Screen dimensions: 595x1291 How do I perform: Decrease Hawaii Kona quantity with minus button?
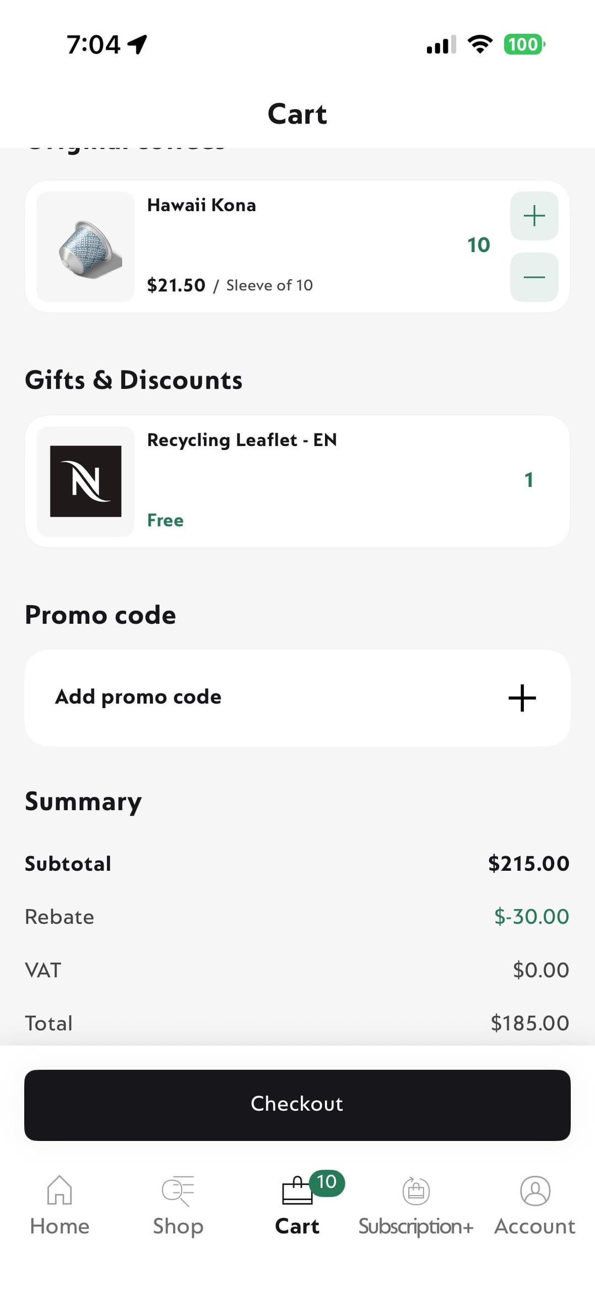(534, 277)
